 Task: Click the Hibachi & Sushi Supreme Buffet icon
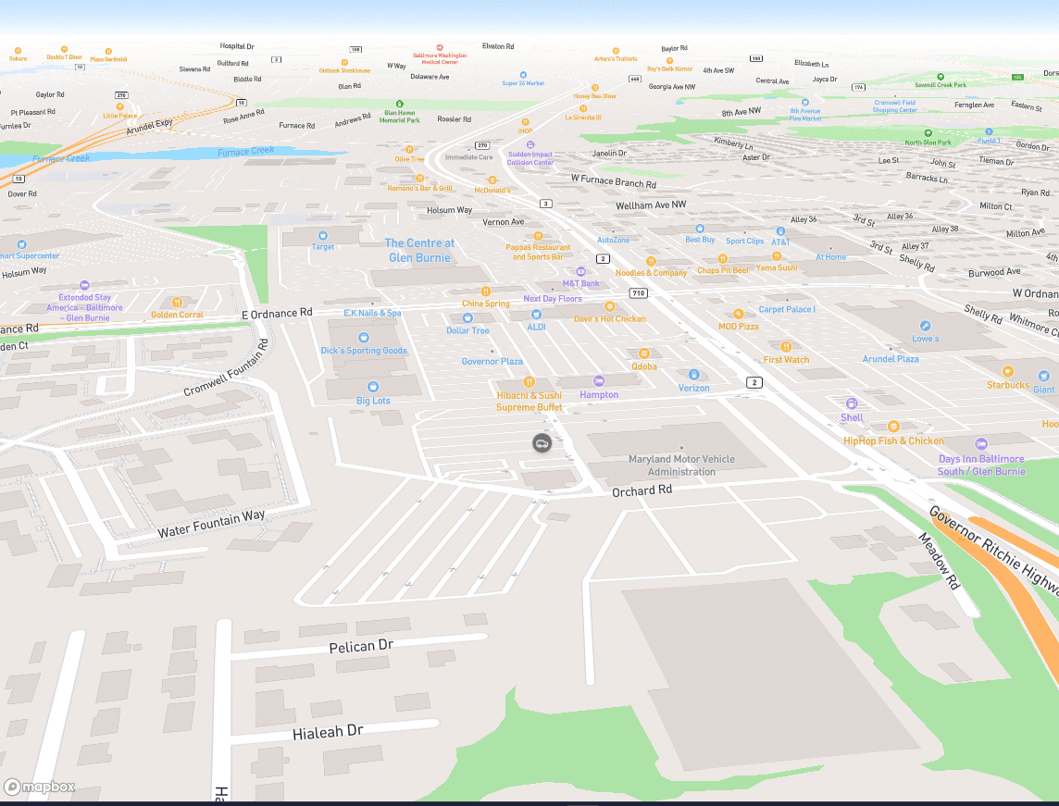pos(529,382)
